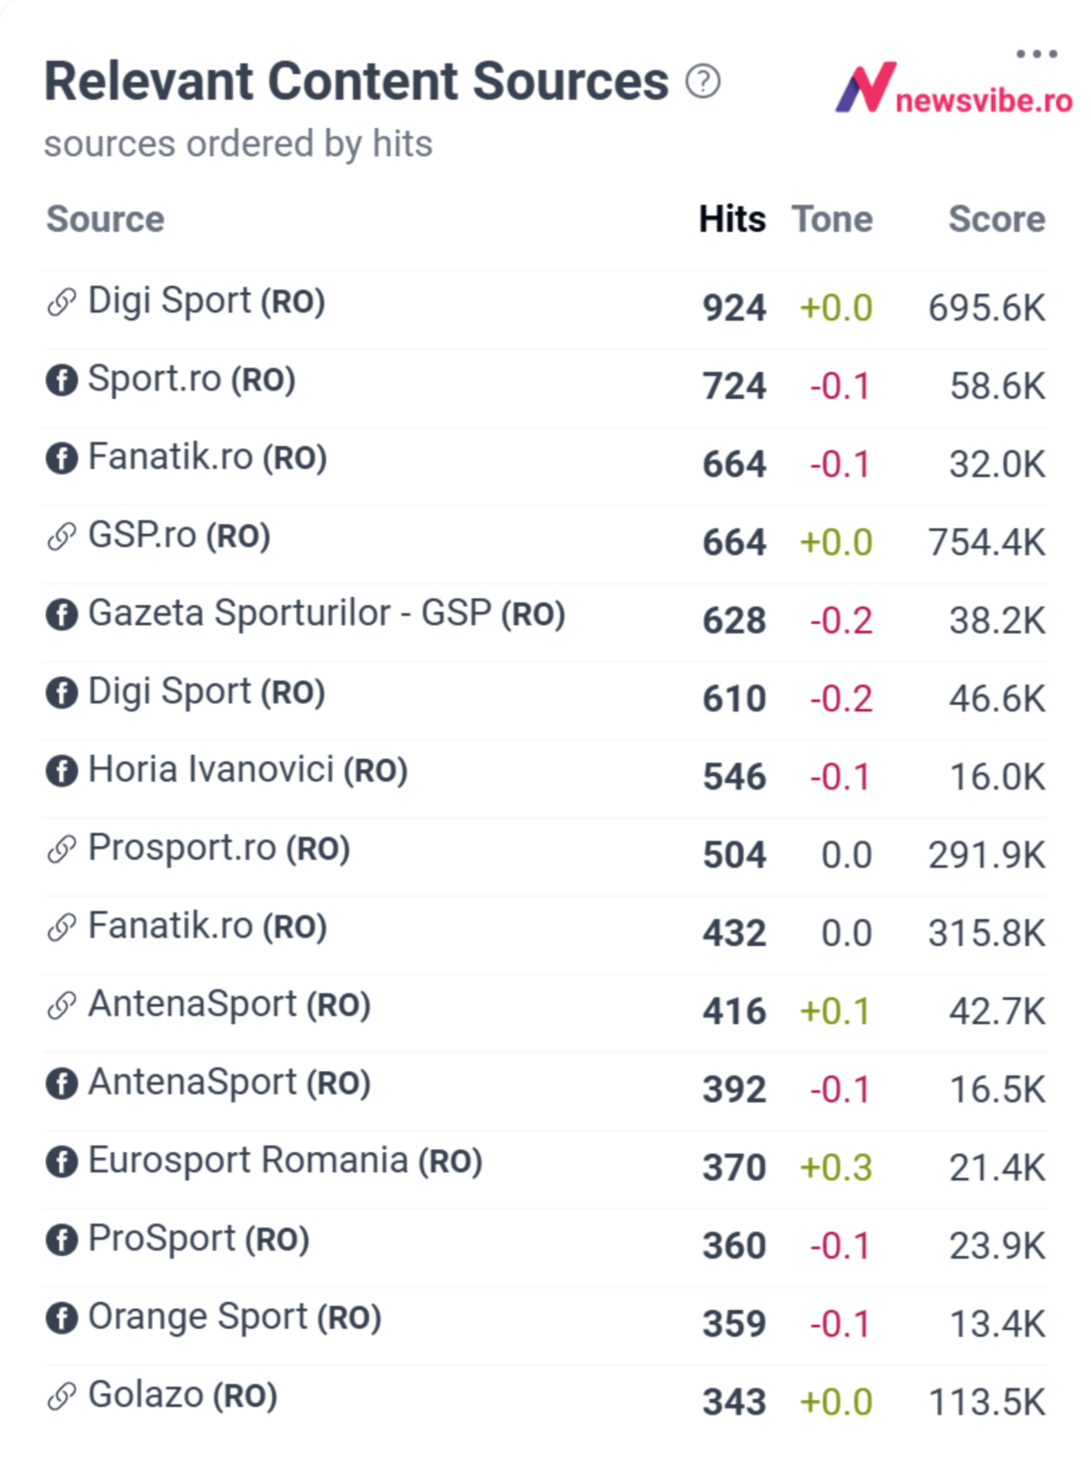This screenshot has width=1091, height=1477.
Task: Click the Score column header
Action: [996, 219]
